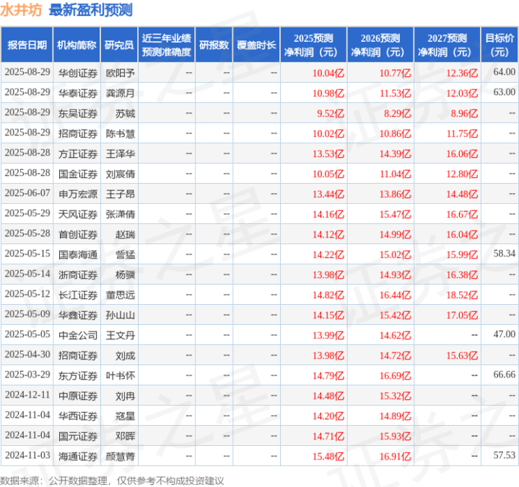Select the 报告日期 column header

pyautogui.click(x=27, y=45)
